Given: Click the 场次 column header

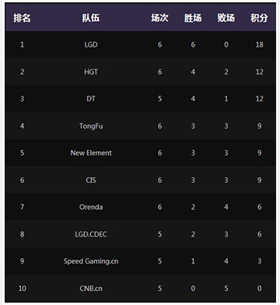Looking at the screenshot, I should pos(159,18).
